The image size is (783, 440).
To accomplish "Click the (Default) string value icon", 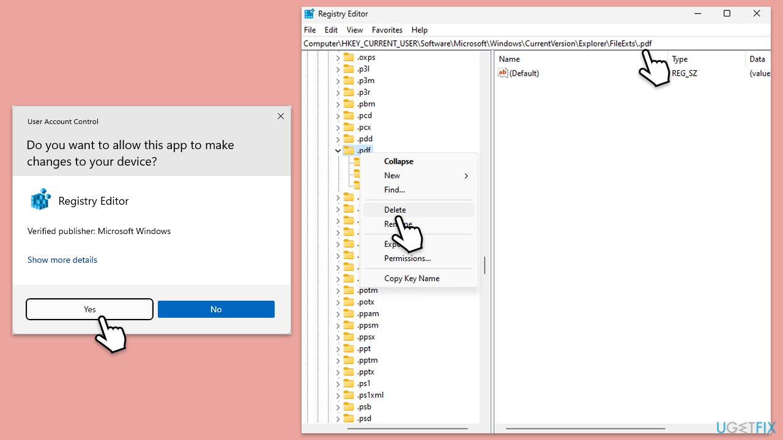I will (503, 73).
